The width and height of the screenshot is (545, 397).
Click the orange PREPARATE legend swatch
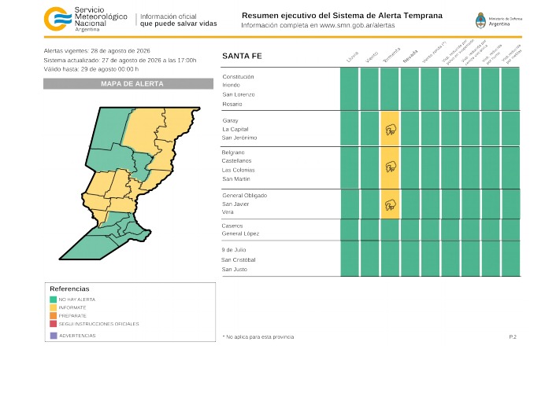click(54, 316)
